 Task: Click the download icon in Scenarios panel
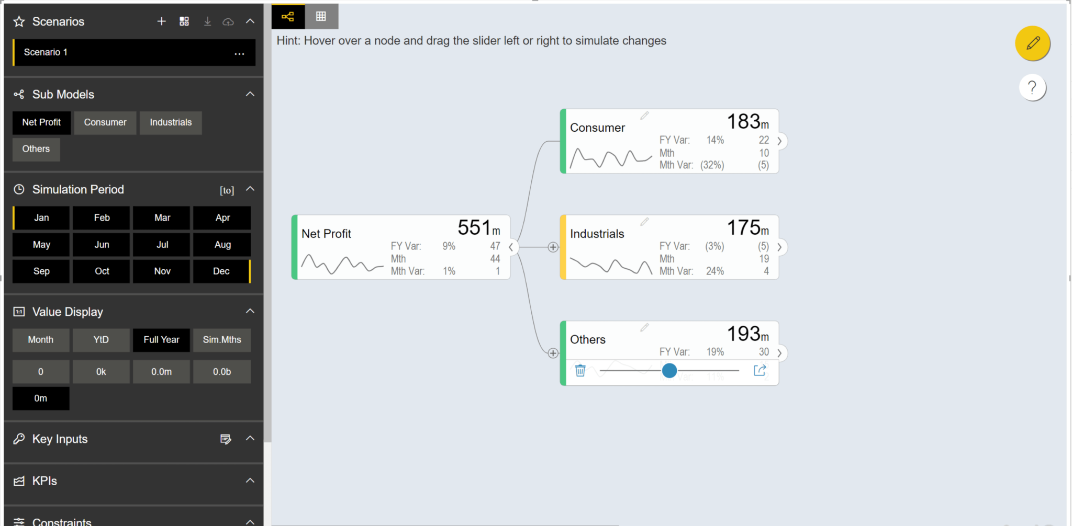click(207, 21)
